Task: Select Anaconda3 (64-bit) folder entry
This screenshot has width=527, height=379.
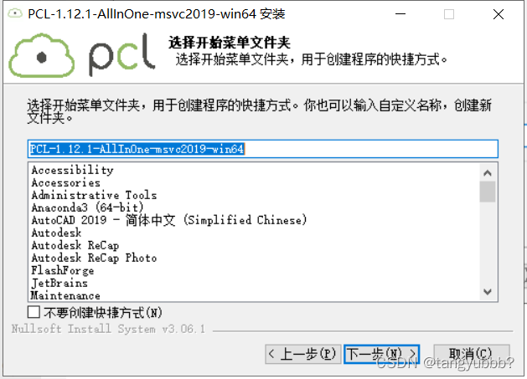Action: [x=87, y=207]
